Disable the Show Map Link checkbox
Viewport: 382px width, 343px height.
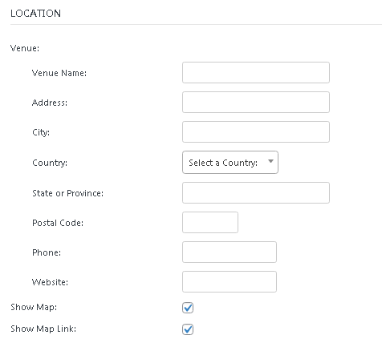188,329
